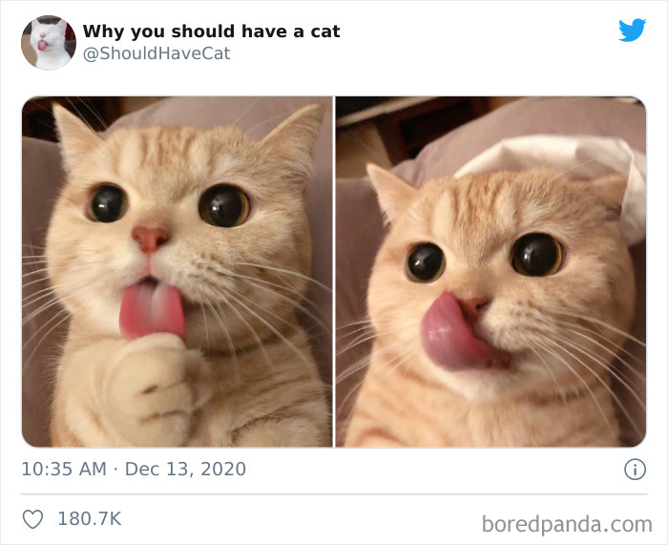Click the 10:35 AM timestamp
This screenshot has width=668, height=545.
[64, 469]
